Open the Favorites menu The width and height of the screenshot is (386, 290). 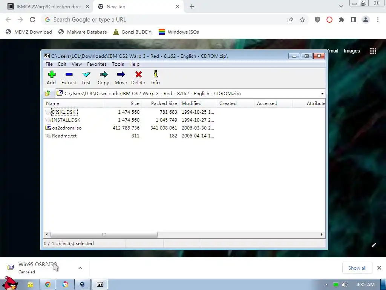[97, 64]
